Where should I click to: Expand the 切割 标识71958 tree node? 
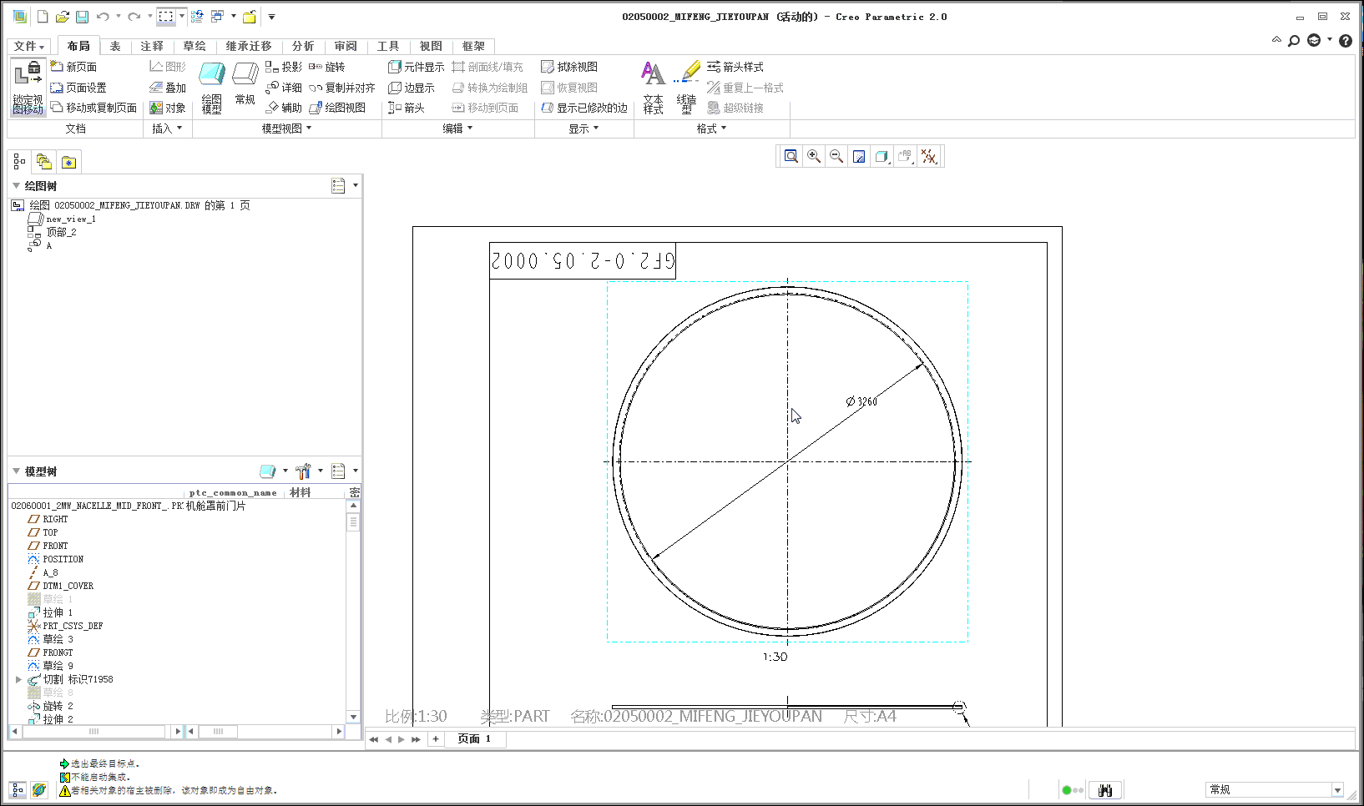click(18, 679)
